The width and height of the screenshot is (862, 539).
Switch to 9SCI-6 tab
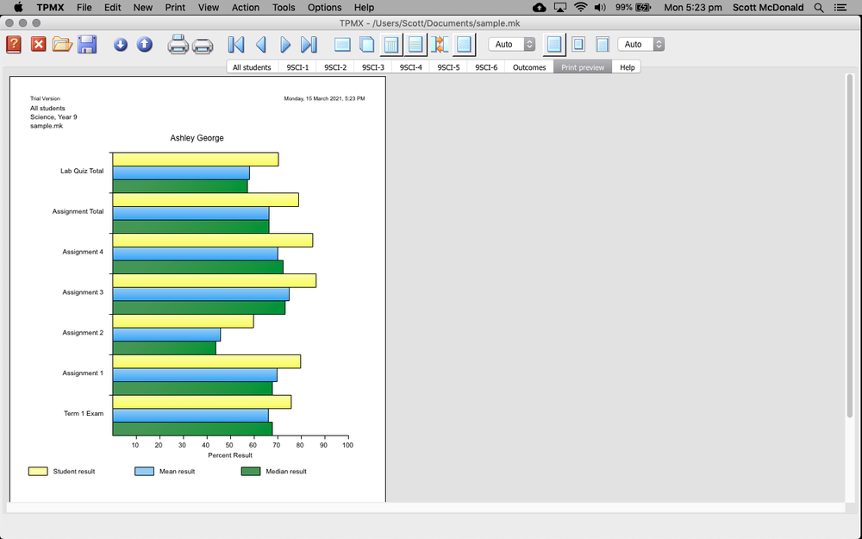pos(486,67)
